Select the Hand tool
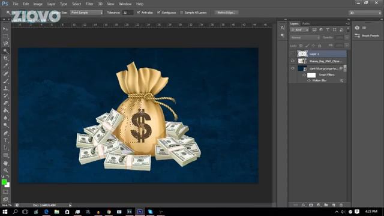This screenshot has height=216, width=384. click(5, 163)
